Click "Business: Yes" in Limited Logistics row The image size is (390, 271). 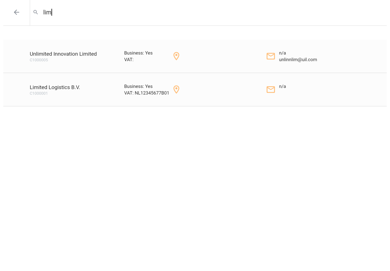138,86
